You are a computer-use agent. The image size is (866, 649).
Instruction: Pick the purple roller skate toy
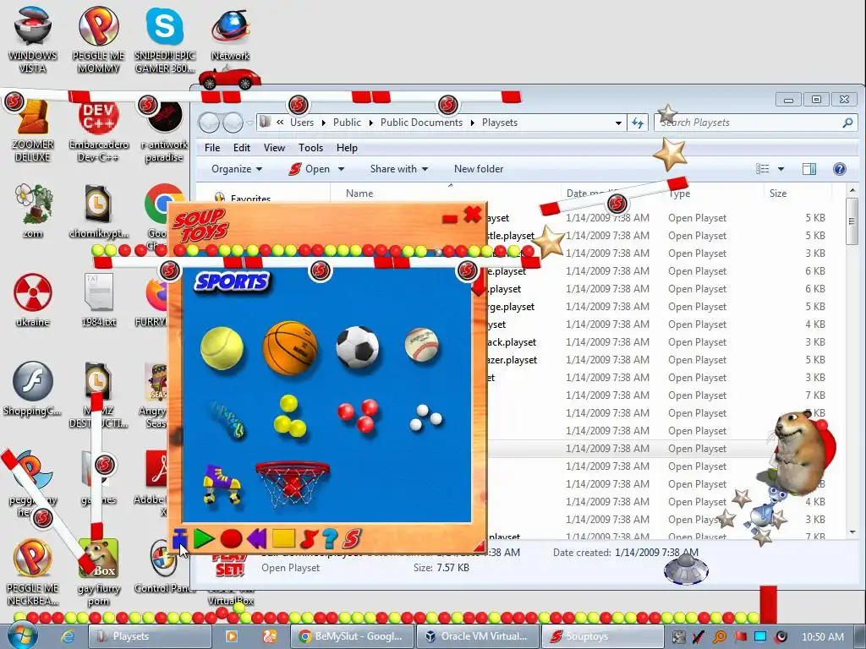[222, 484]
